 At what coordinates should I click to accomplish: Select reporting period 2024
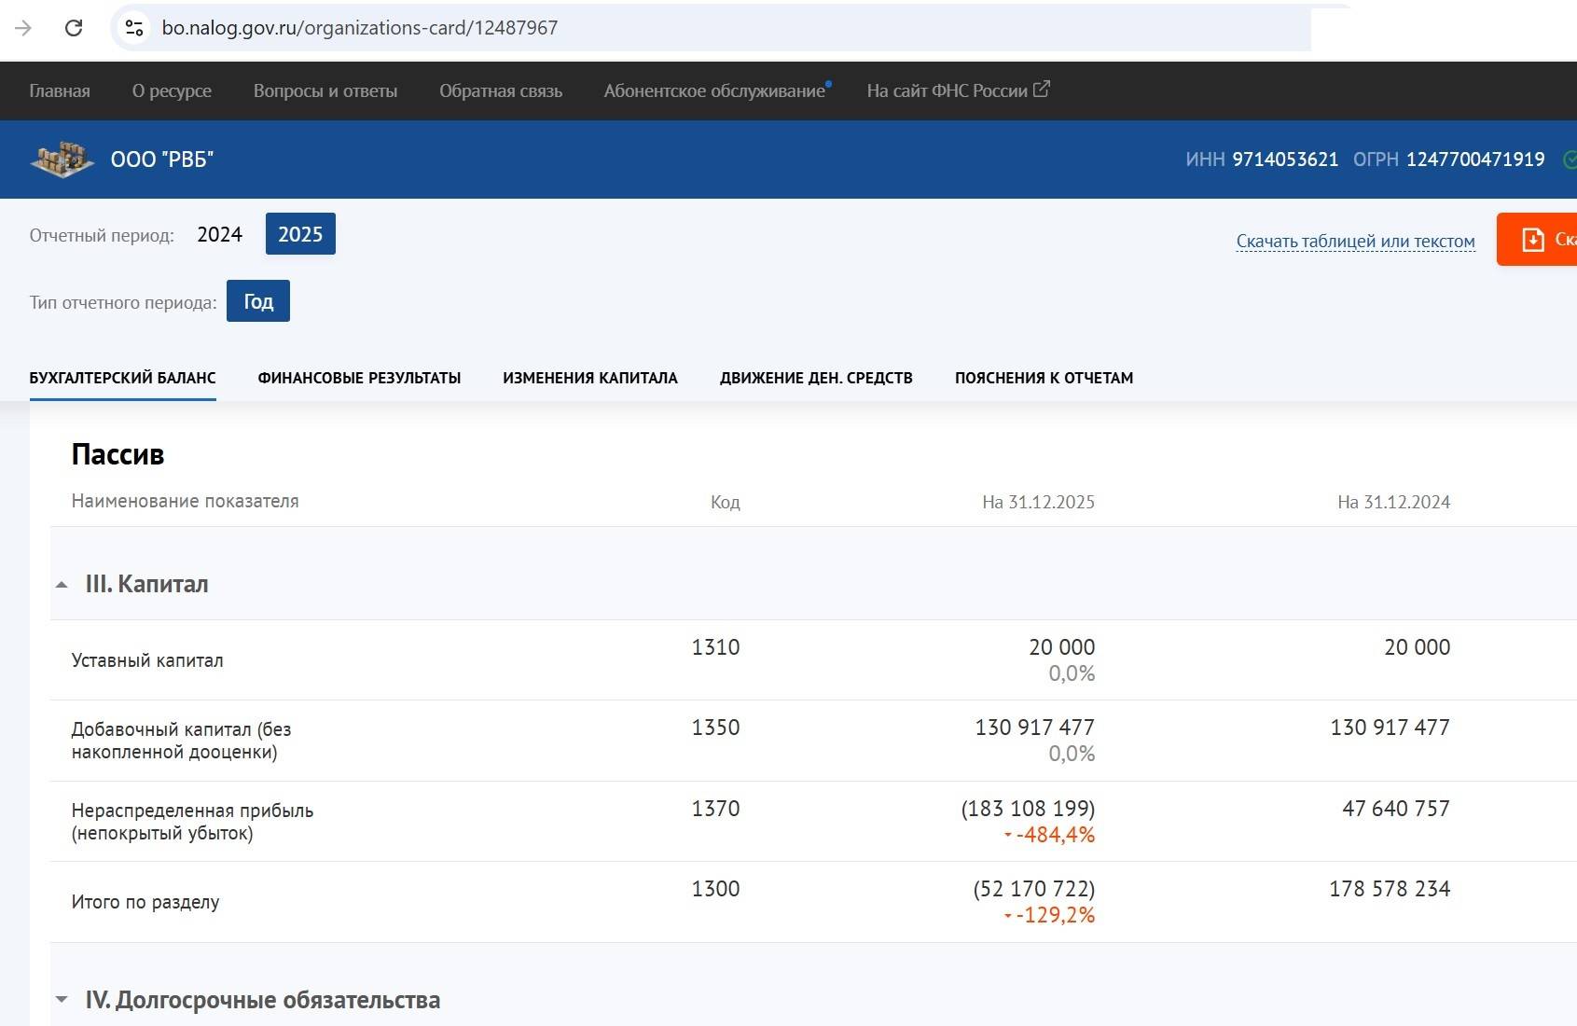pyautogui.click(x=219, y=234)
